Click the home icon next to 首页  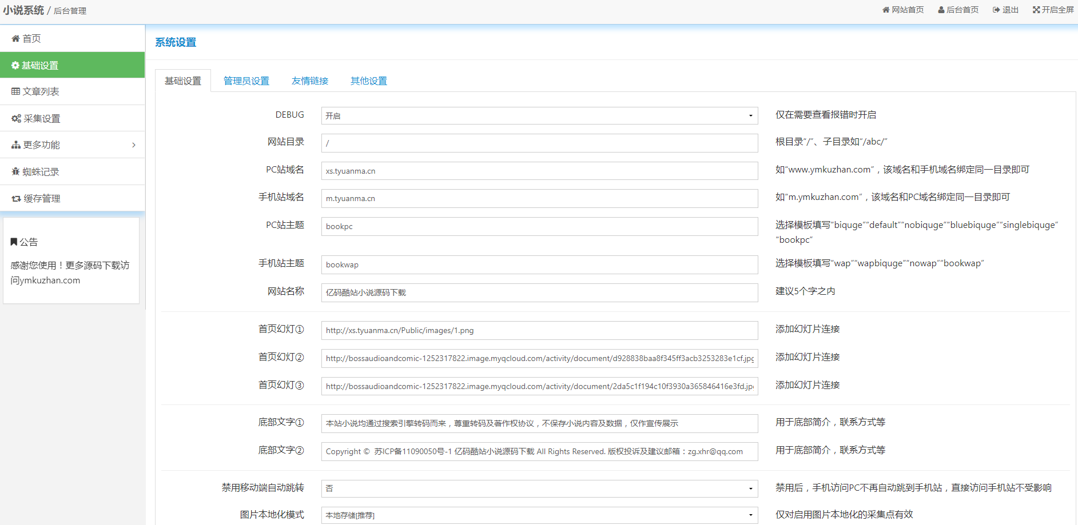(x=15, y=38)
